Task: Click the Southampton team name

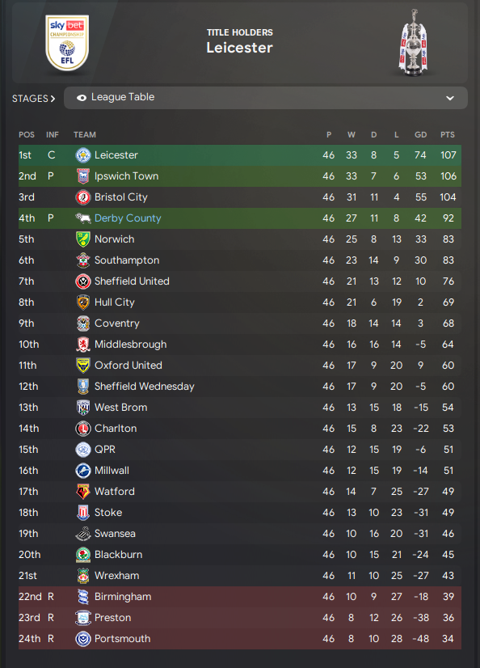Action: [127, 260]
